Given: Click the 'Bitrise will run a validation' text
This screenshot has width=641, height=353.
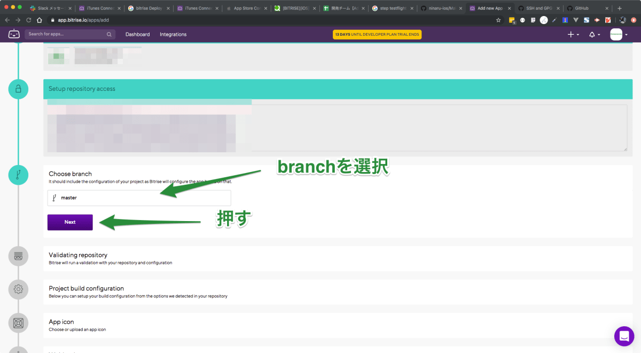Looking at the screenshot, I should [110, 263].
